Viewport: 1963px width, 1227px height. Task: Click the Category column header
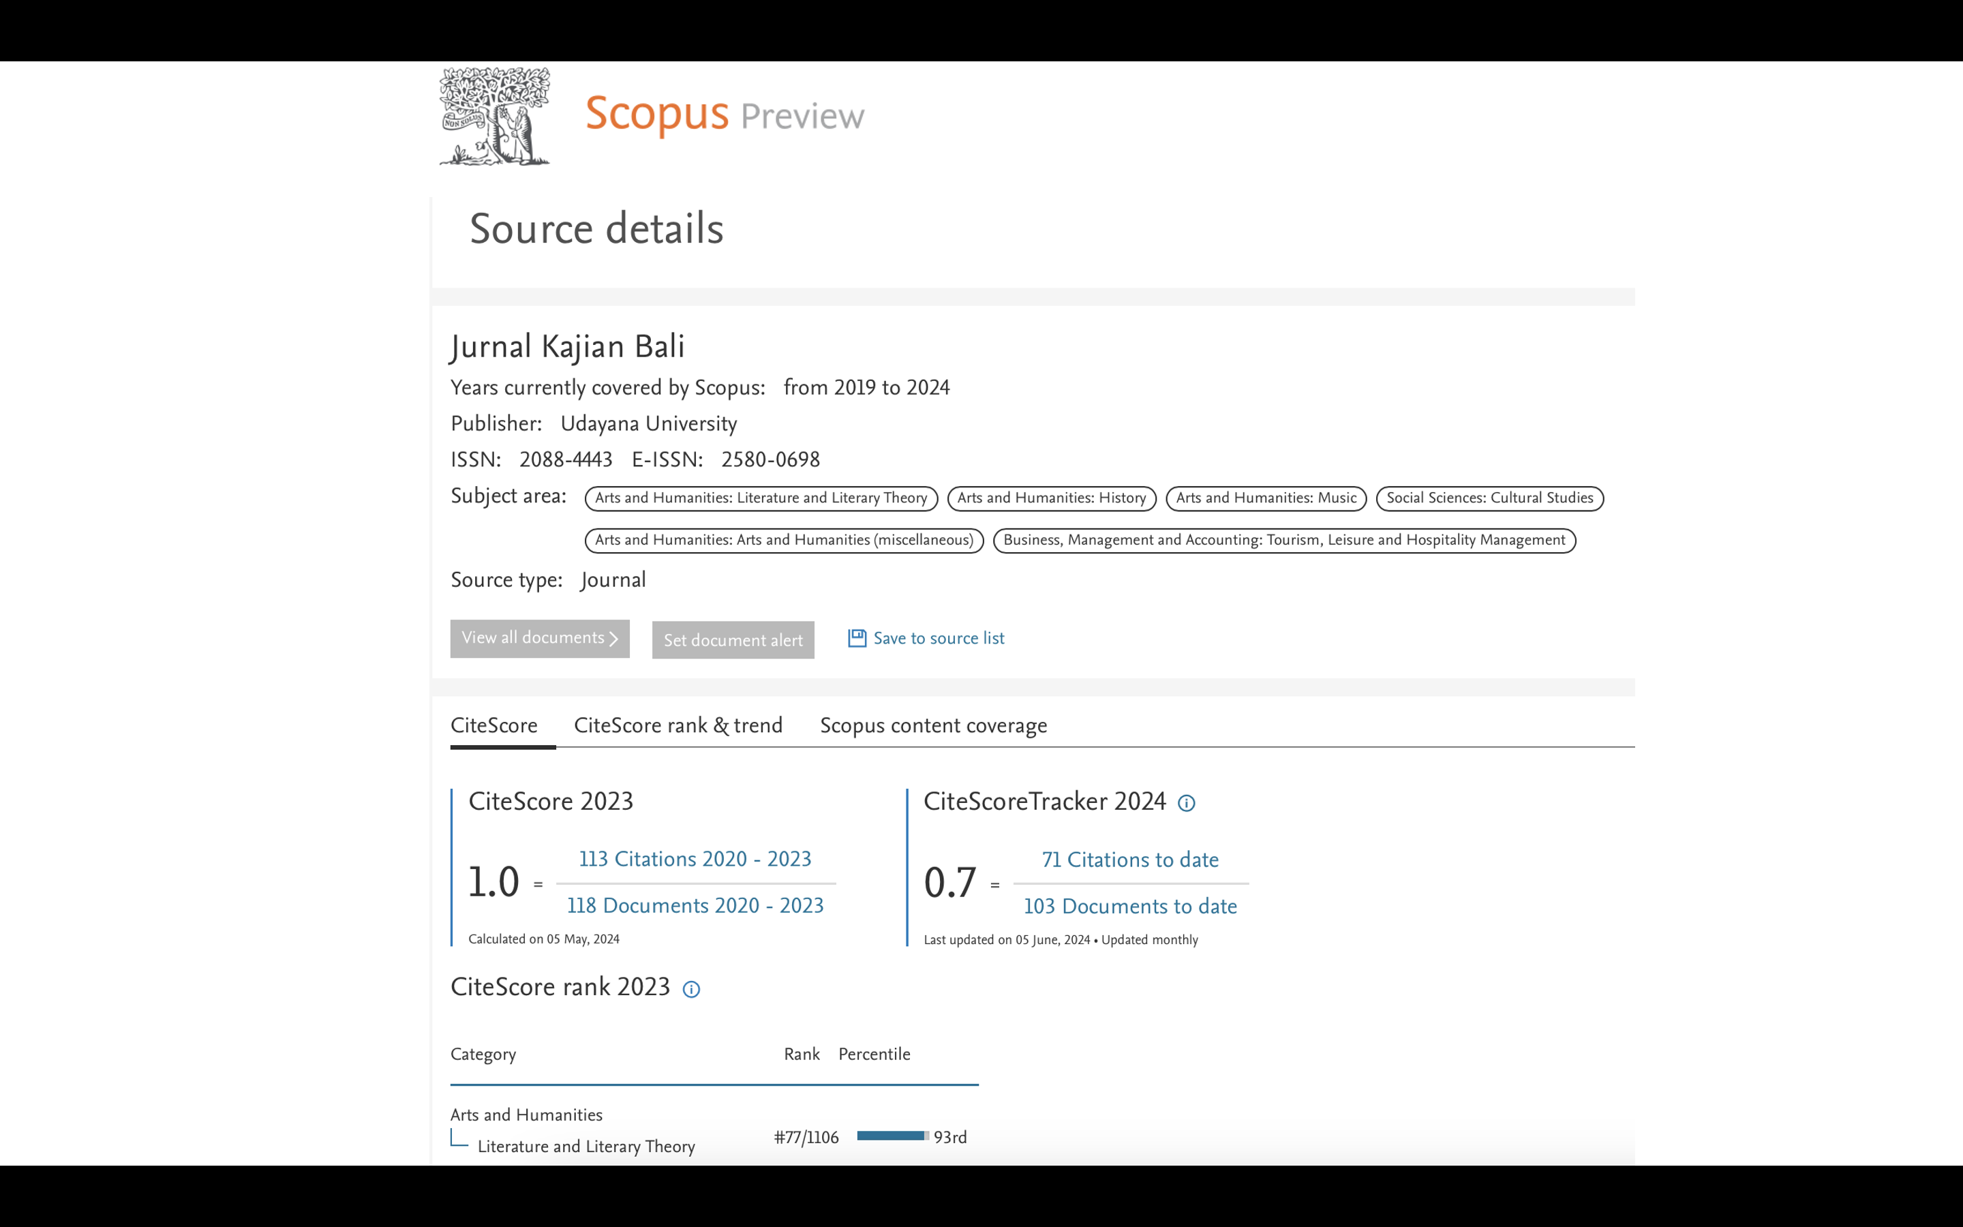pos(483,1054)
